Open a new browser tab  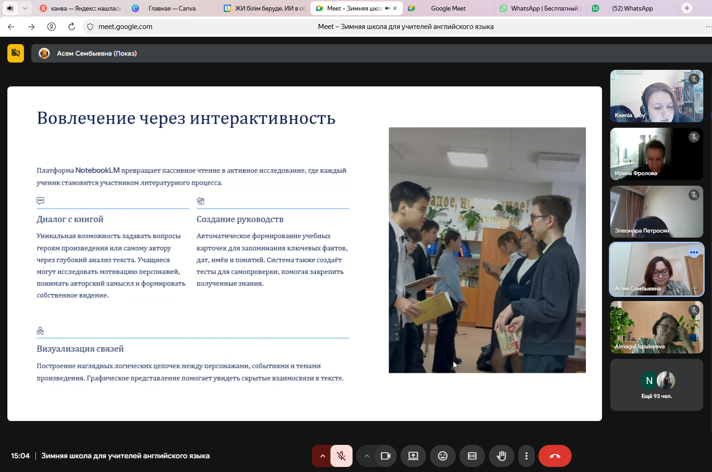tap(687, 8)
